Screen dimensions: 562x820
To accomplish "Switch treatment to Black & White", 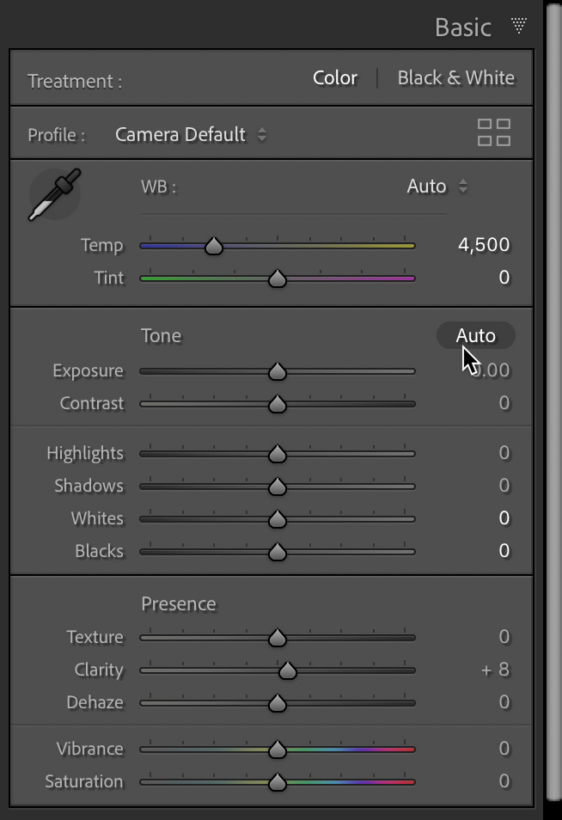I will (x=455, y=78).
